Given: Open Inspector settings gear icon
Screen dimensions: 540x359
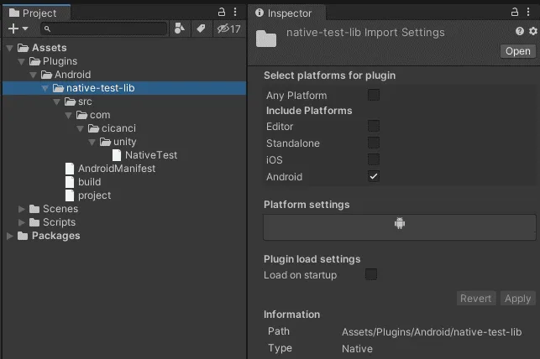Looking at the screenshot, I should coord(533,31).
